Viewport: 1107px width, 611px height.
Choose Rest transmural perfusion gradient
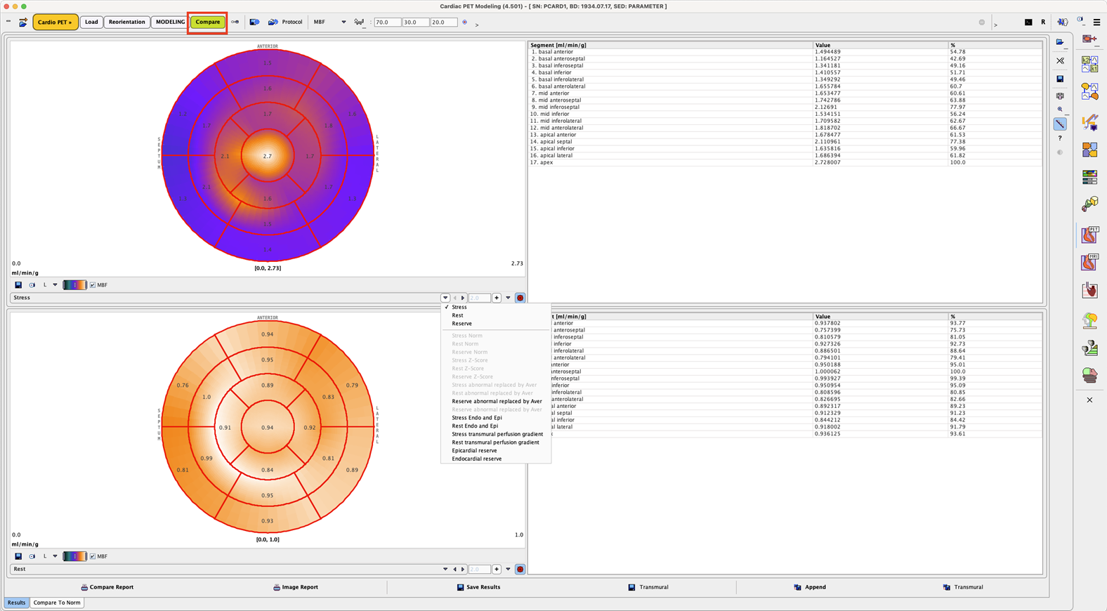[495, 442]
